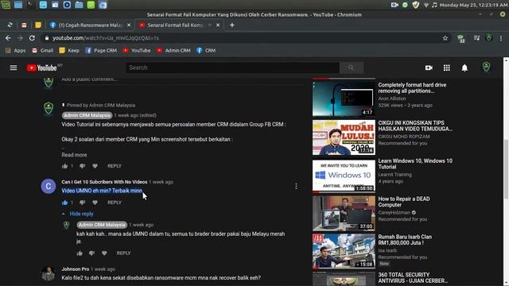
Task: Click the Admin CRM Malaysia badge on pinned comment
Action: coord(87,115)
